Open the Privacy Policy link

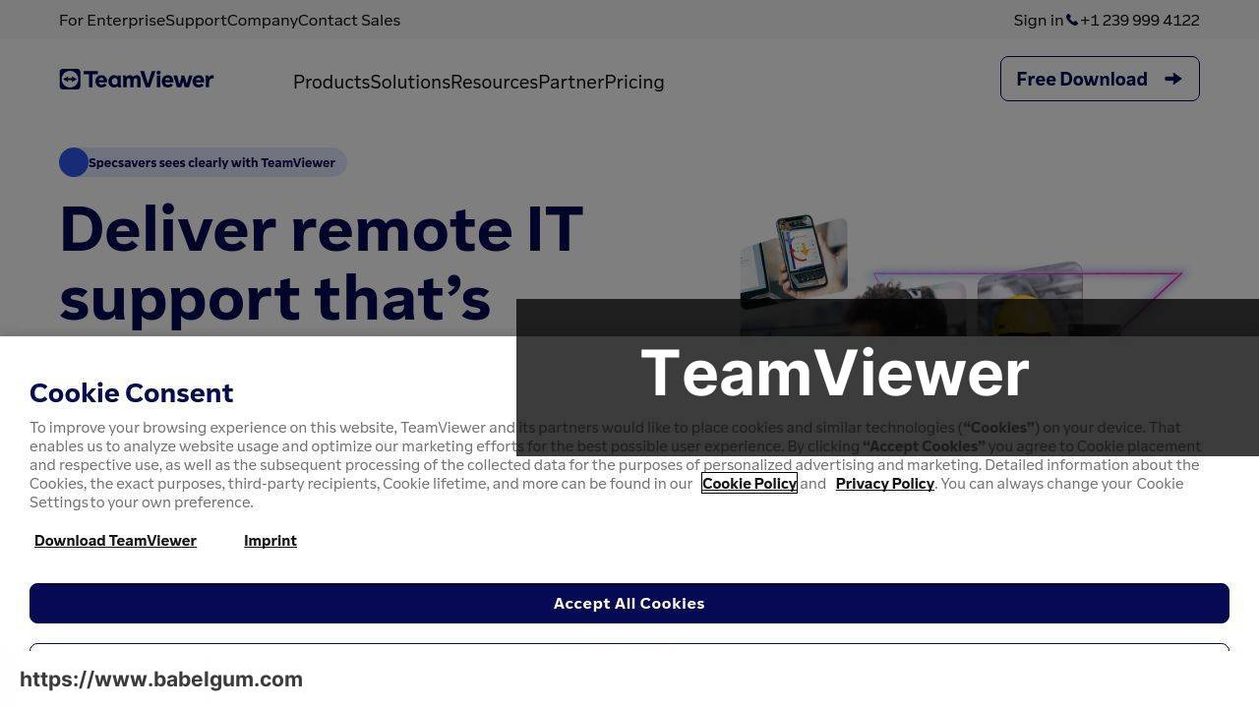coord(884,484)
